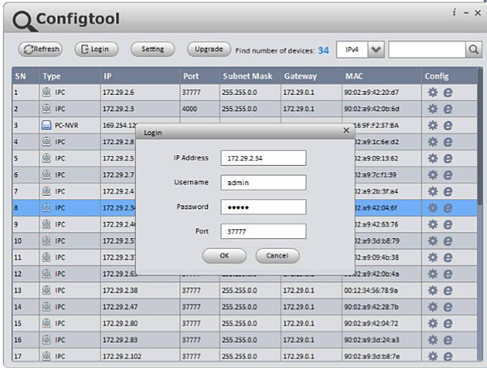Select port 4000 cell

point(200,109)
